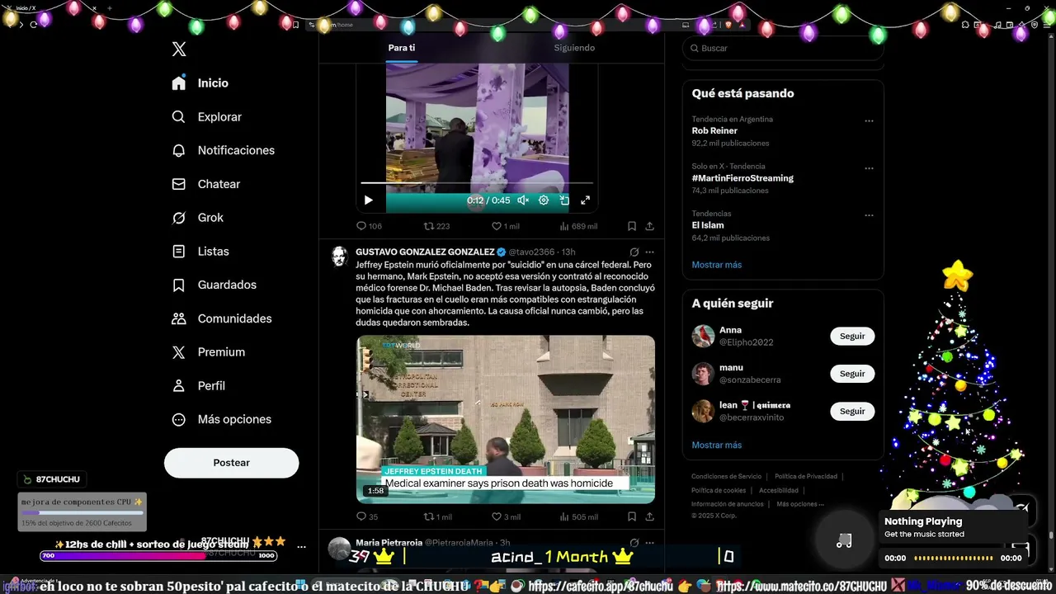Unmute the video volume icon

coord(522,200)
